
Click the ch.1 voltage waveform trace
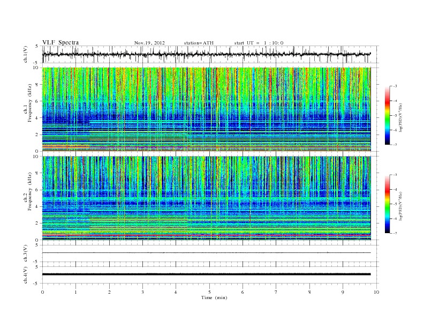tap(206, 54)
